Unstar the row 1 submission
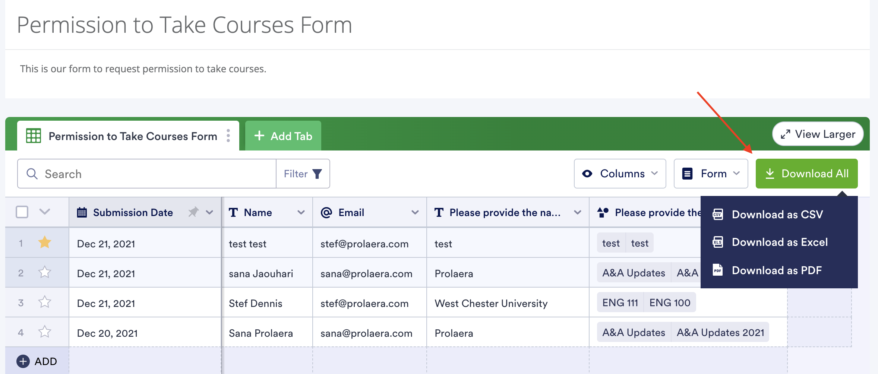This screenshot has width=878, height=374. pos(45,242)
